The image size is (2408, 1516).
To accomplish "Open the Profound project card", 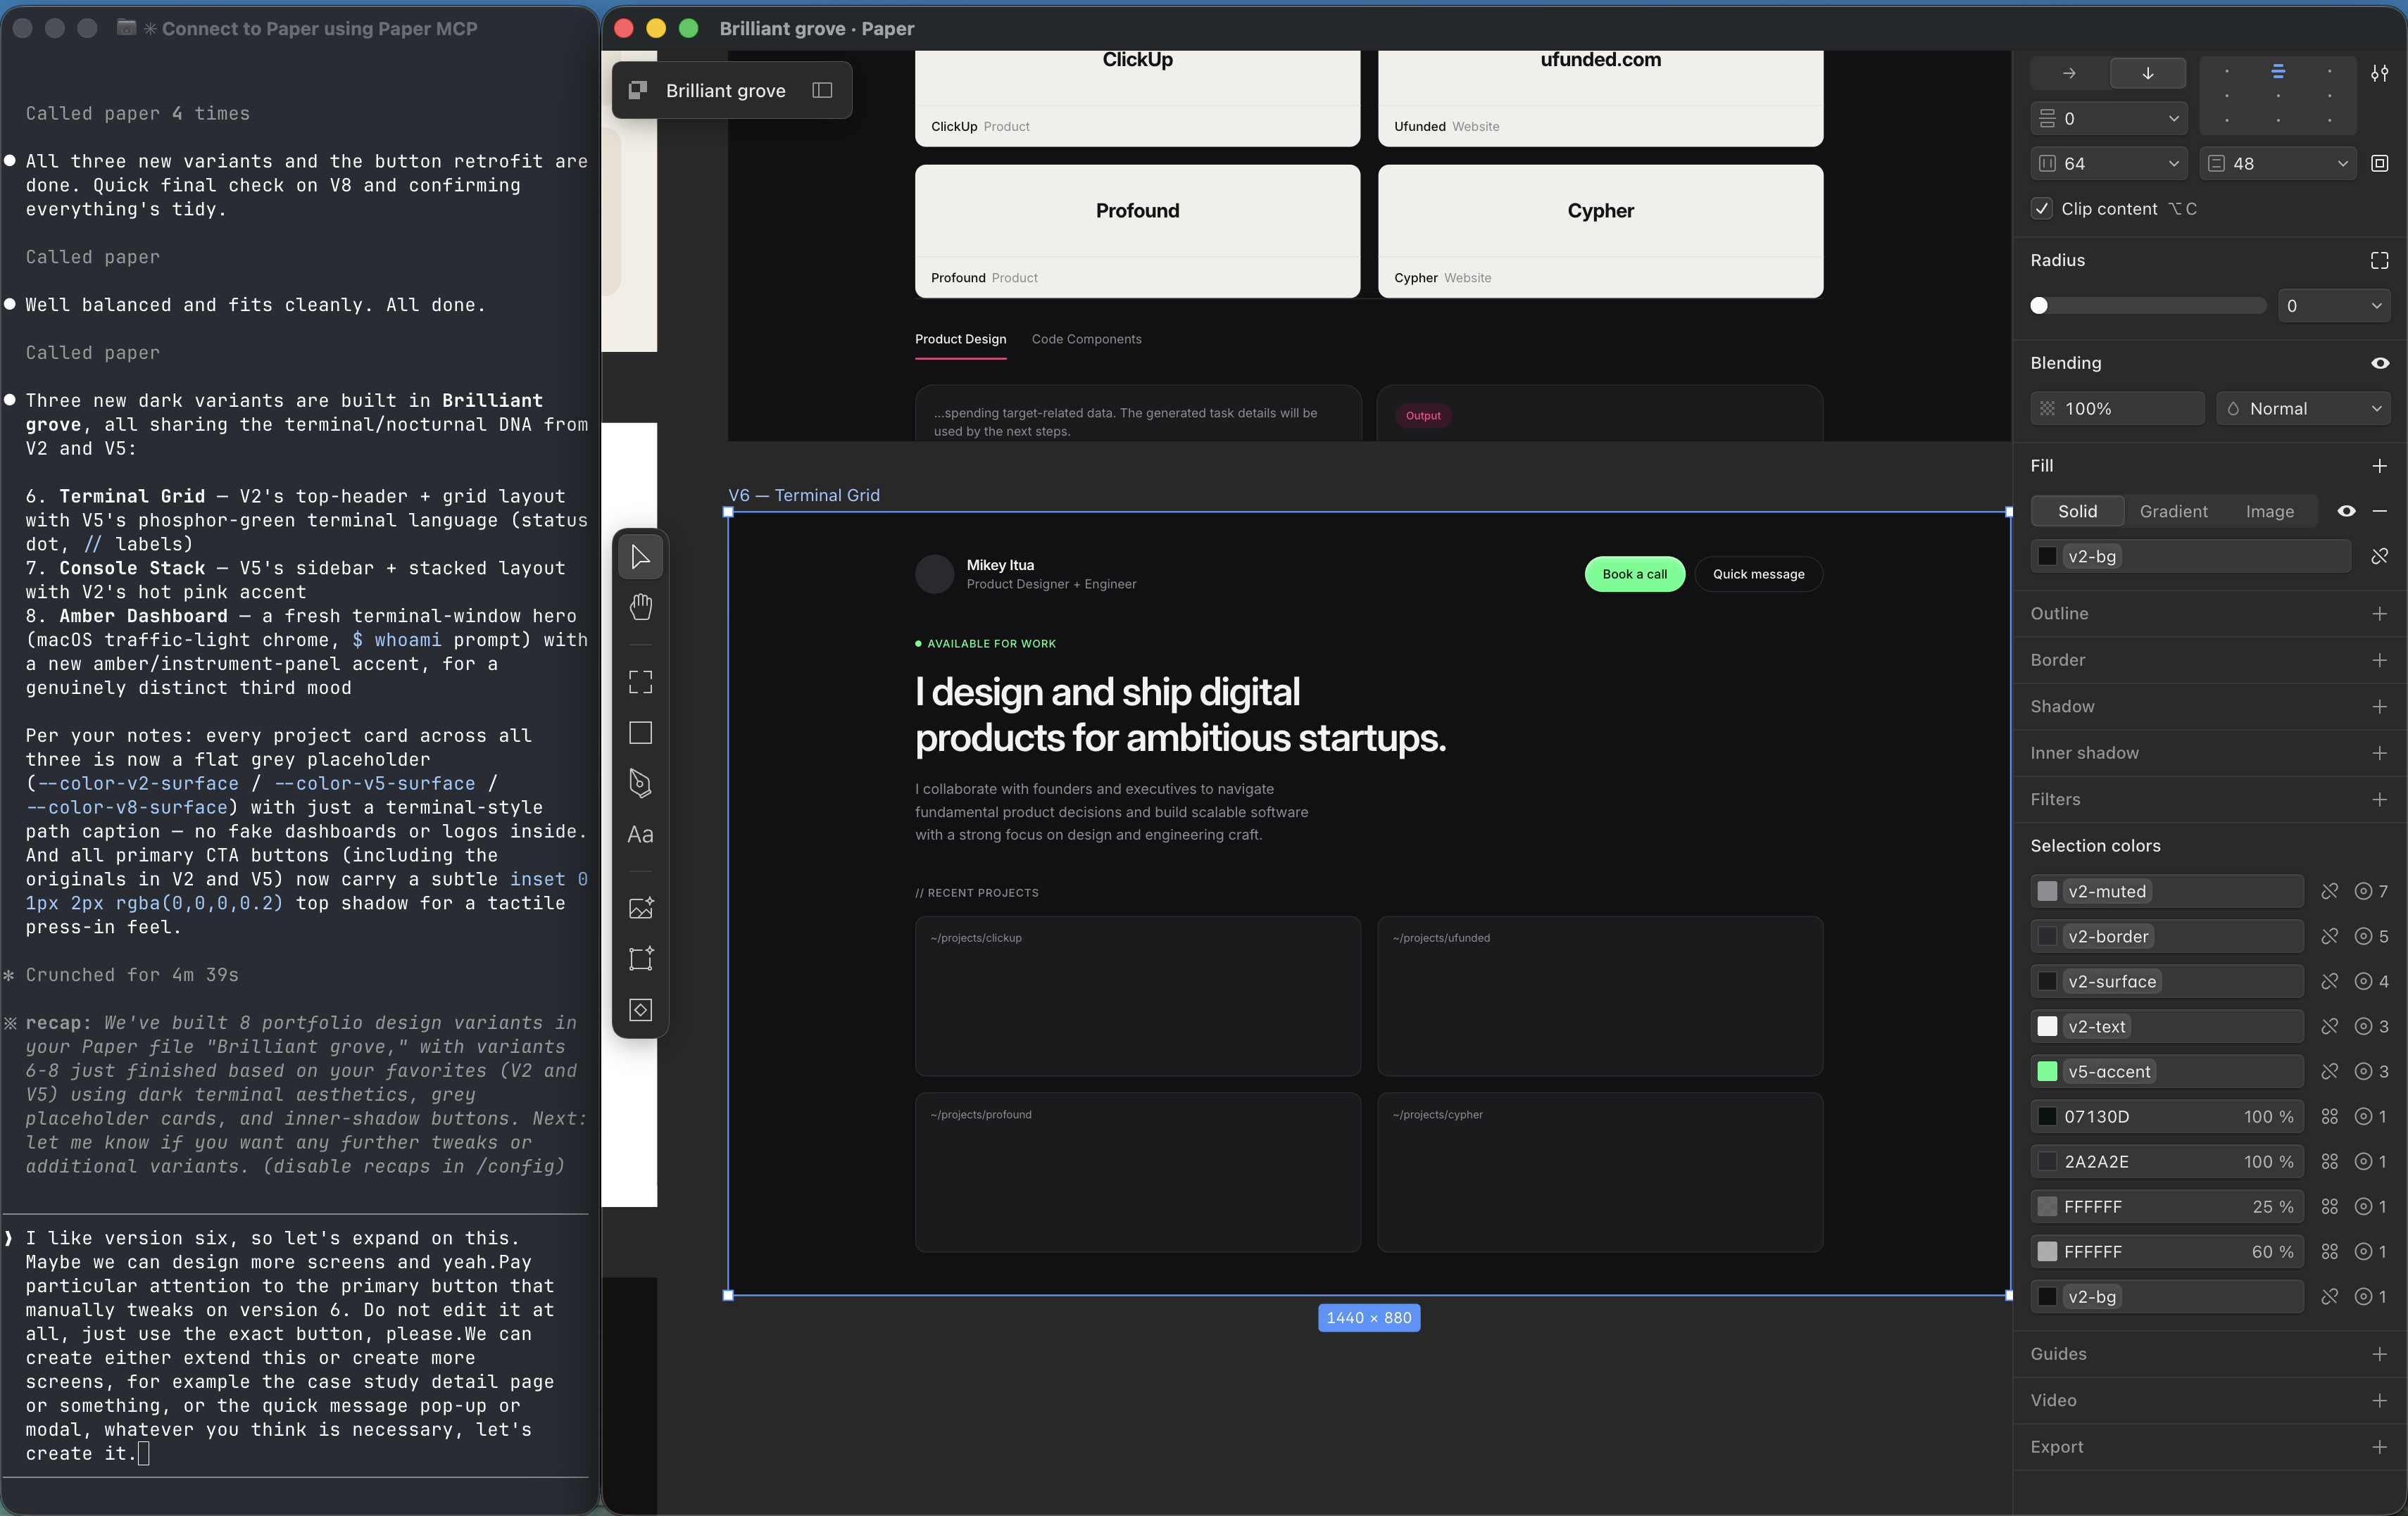I will 1137,231.
